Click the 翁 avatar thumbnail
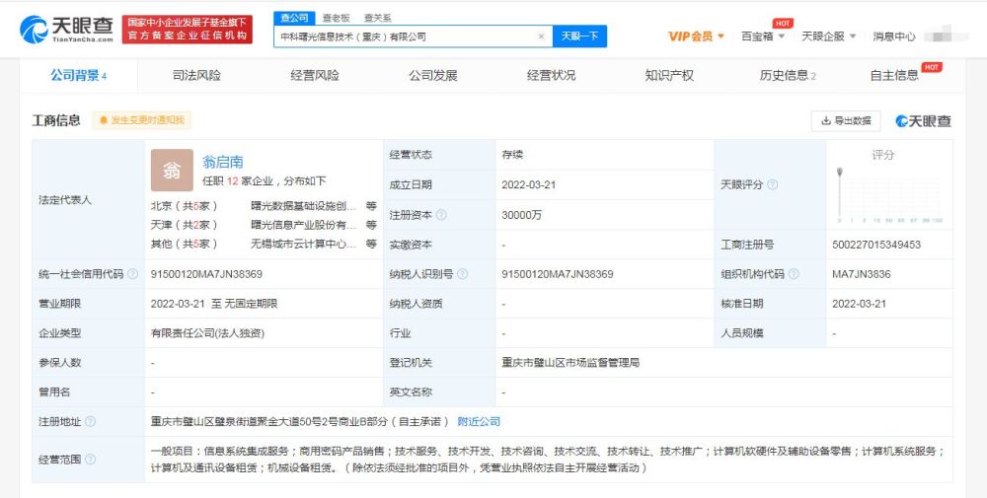This screenshot has height=498, width=987. tap(172, 171)
